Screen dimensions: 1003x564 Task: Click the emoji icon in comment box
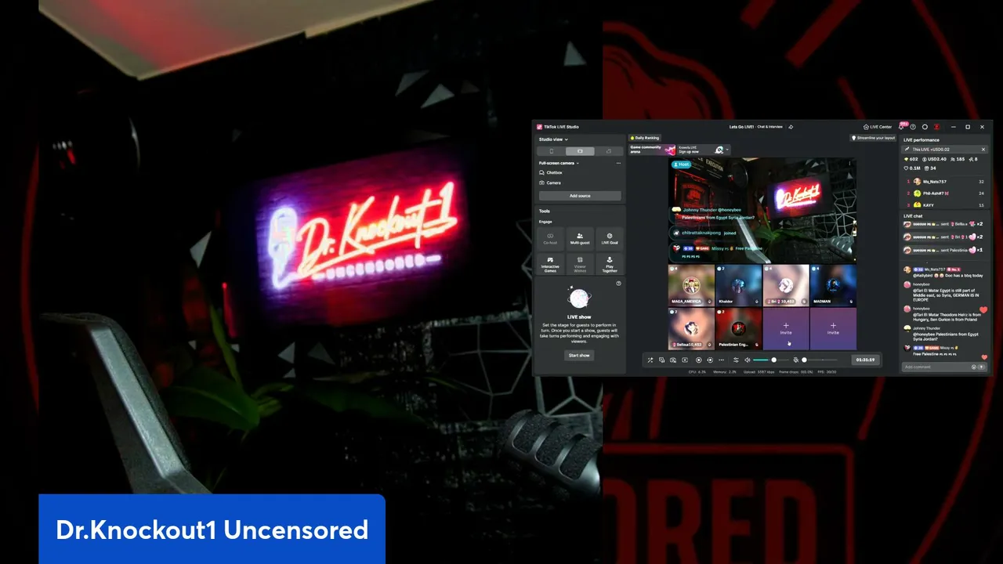point(974,367)
